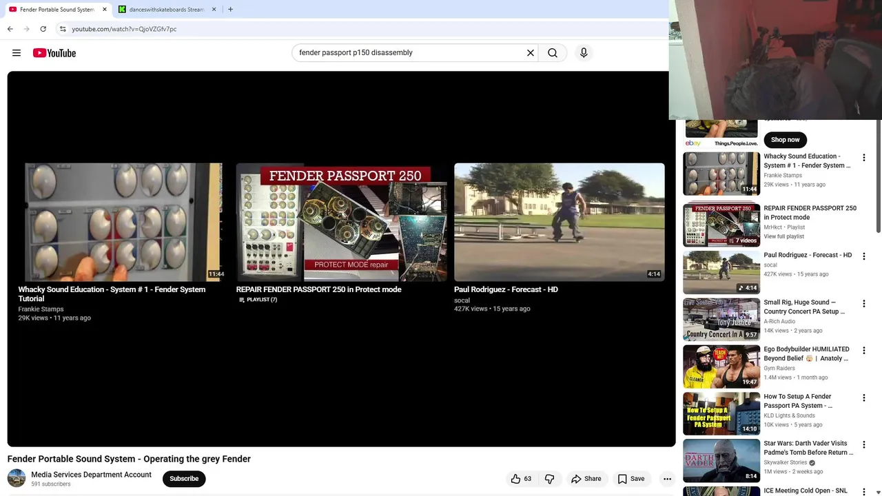Viewport: 882px width, 496px height.
Task: Open a new browser tab
Action: point(230,10)
